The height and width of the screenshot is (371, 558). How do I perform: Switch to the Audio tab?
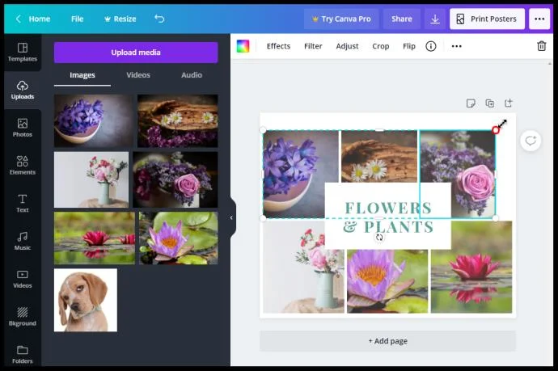192,75
